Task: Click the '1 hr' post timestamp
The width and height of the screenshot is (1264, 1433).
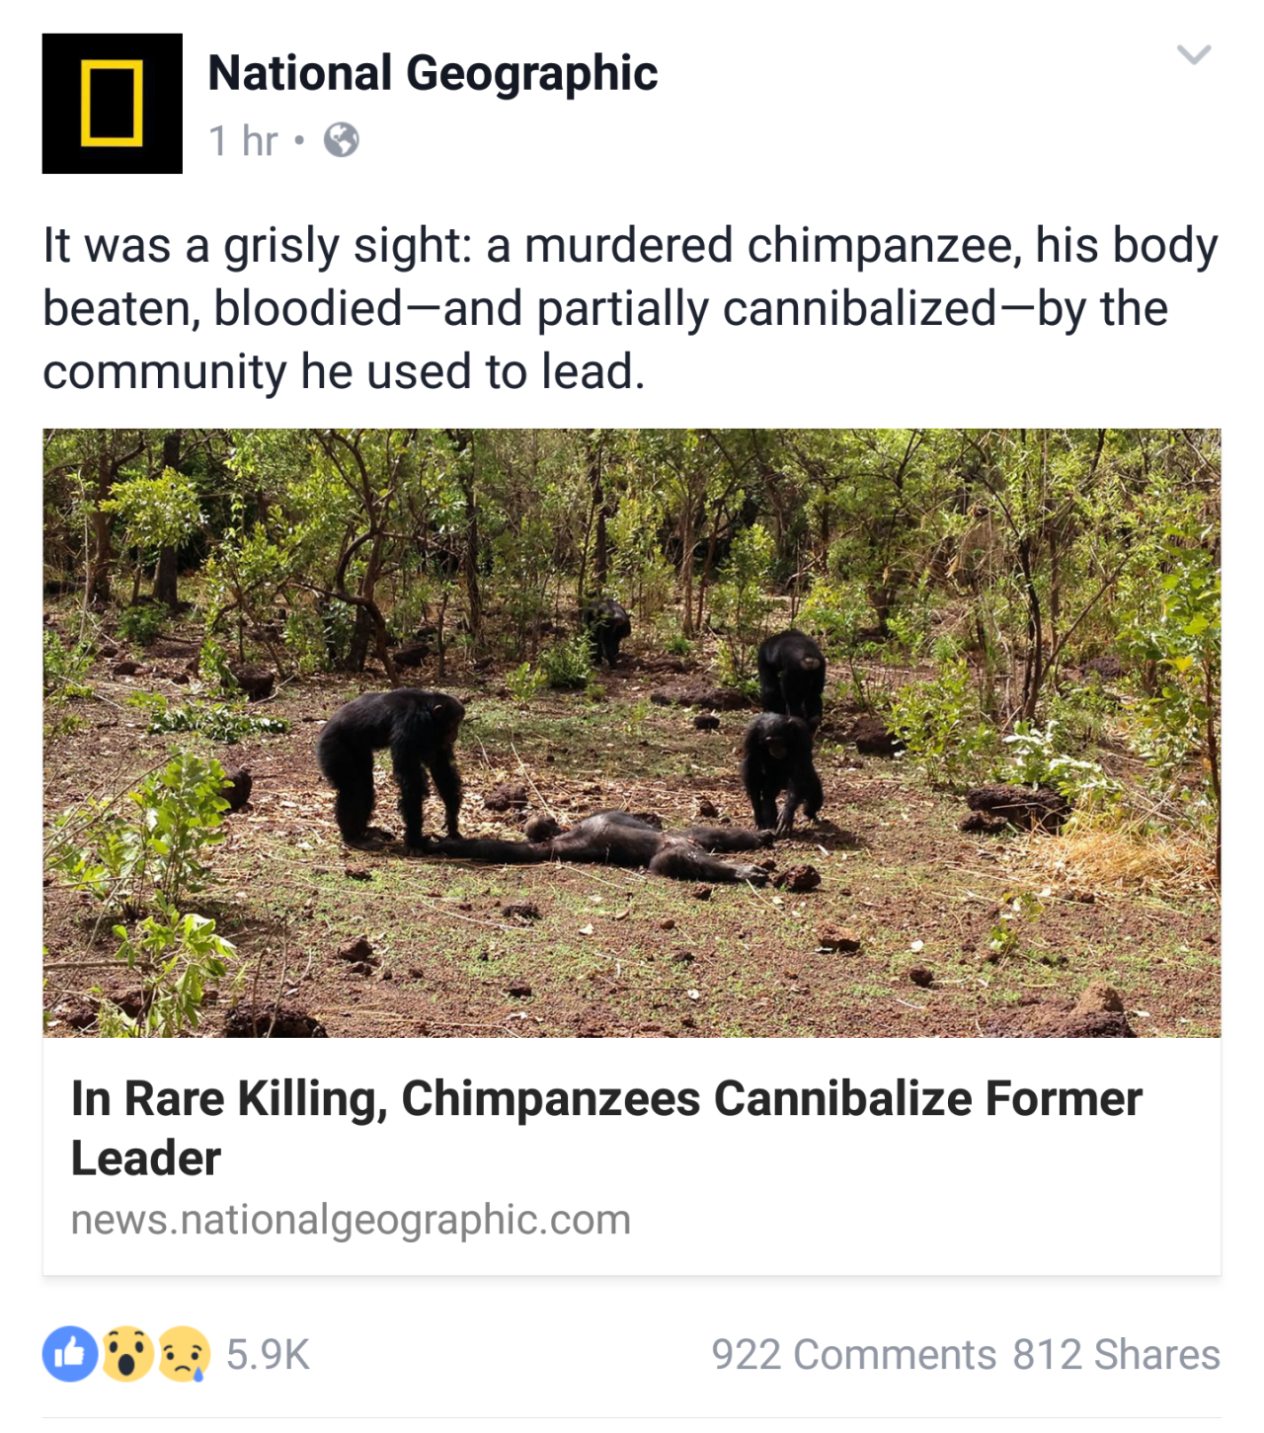Action: tap(243, 140)
